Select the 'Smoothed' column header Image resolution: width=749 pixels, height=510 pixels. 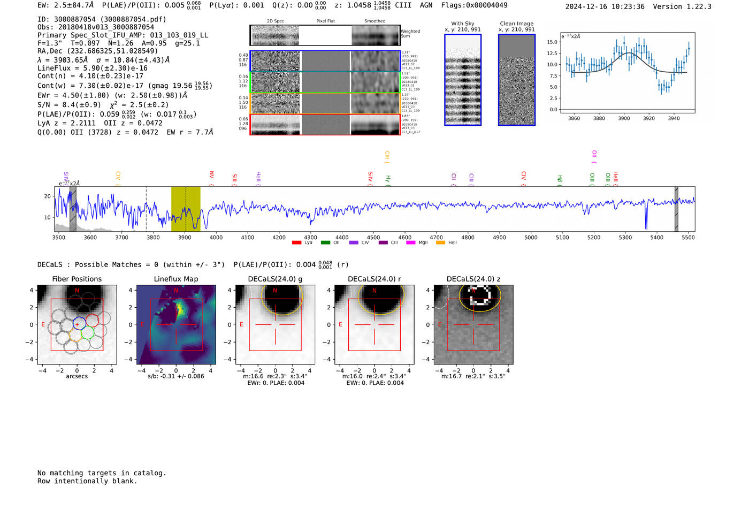click(375, 21)
